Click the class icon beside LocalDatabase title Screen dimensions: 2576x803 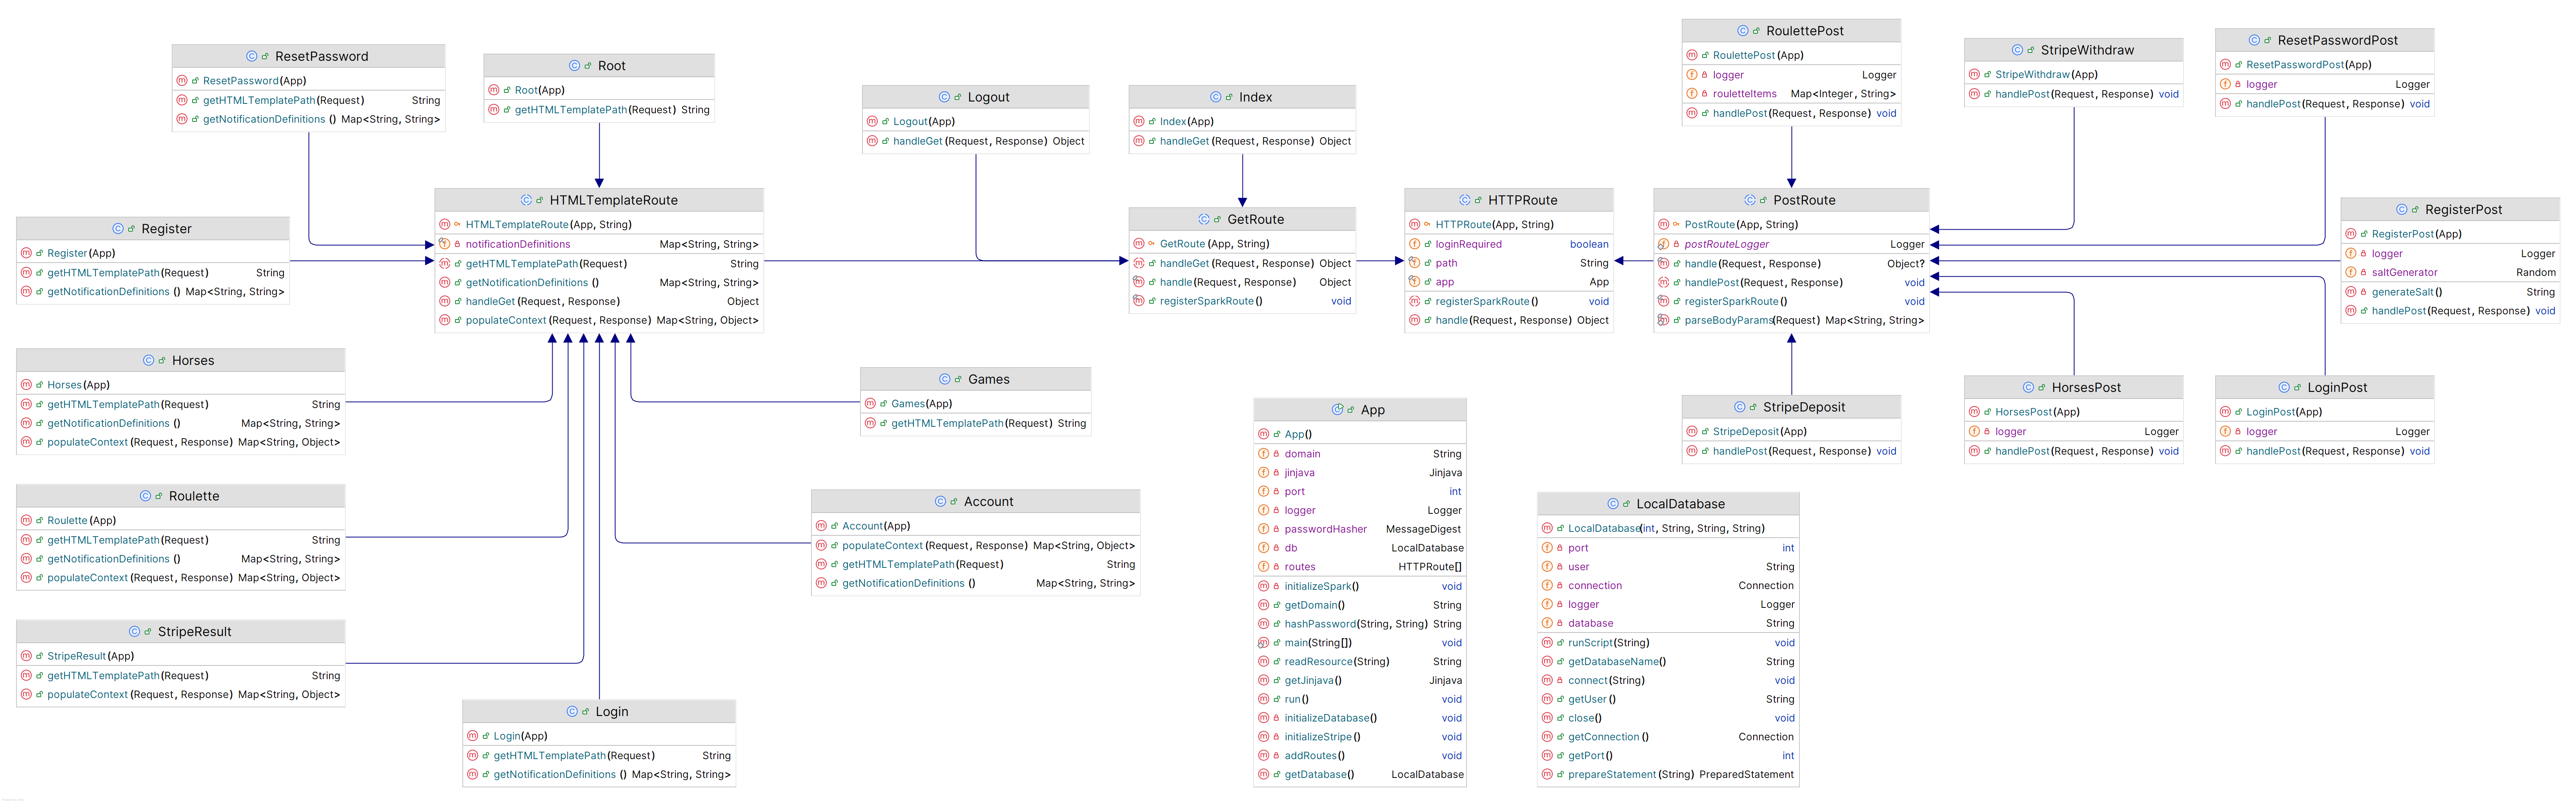pos(1613,504)
